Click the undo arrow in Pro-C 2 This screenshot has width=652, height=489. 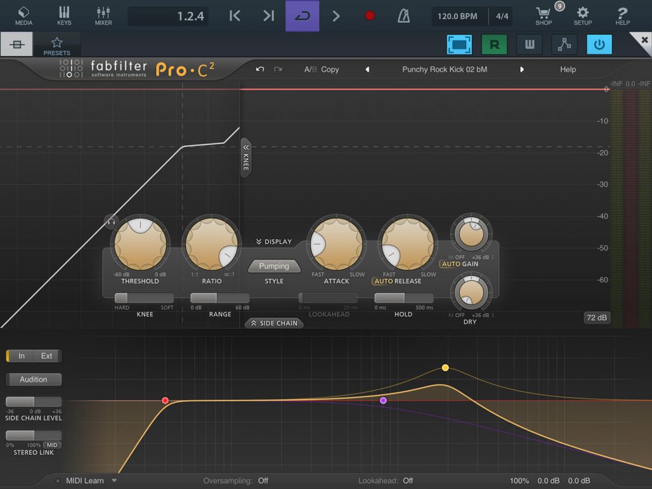click(x=260, y=69)
